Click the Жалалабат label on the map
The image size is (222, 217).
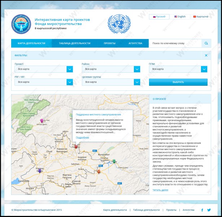tap(104, 154)
